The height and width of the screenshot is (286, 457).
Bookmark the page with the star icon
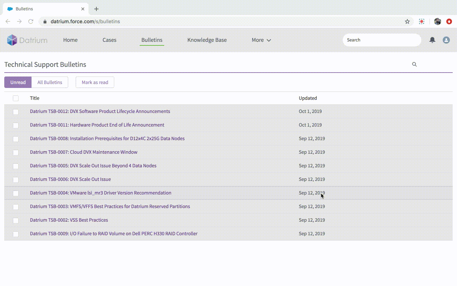pos(407,21)
